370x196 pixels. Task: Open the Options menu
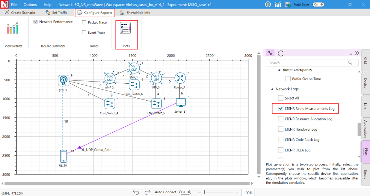coord(30,4)
